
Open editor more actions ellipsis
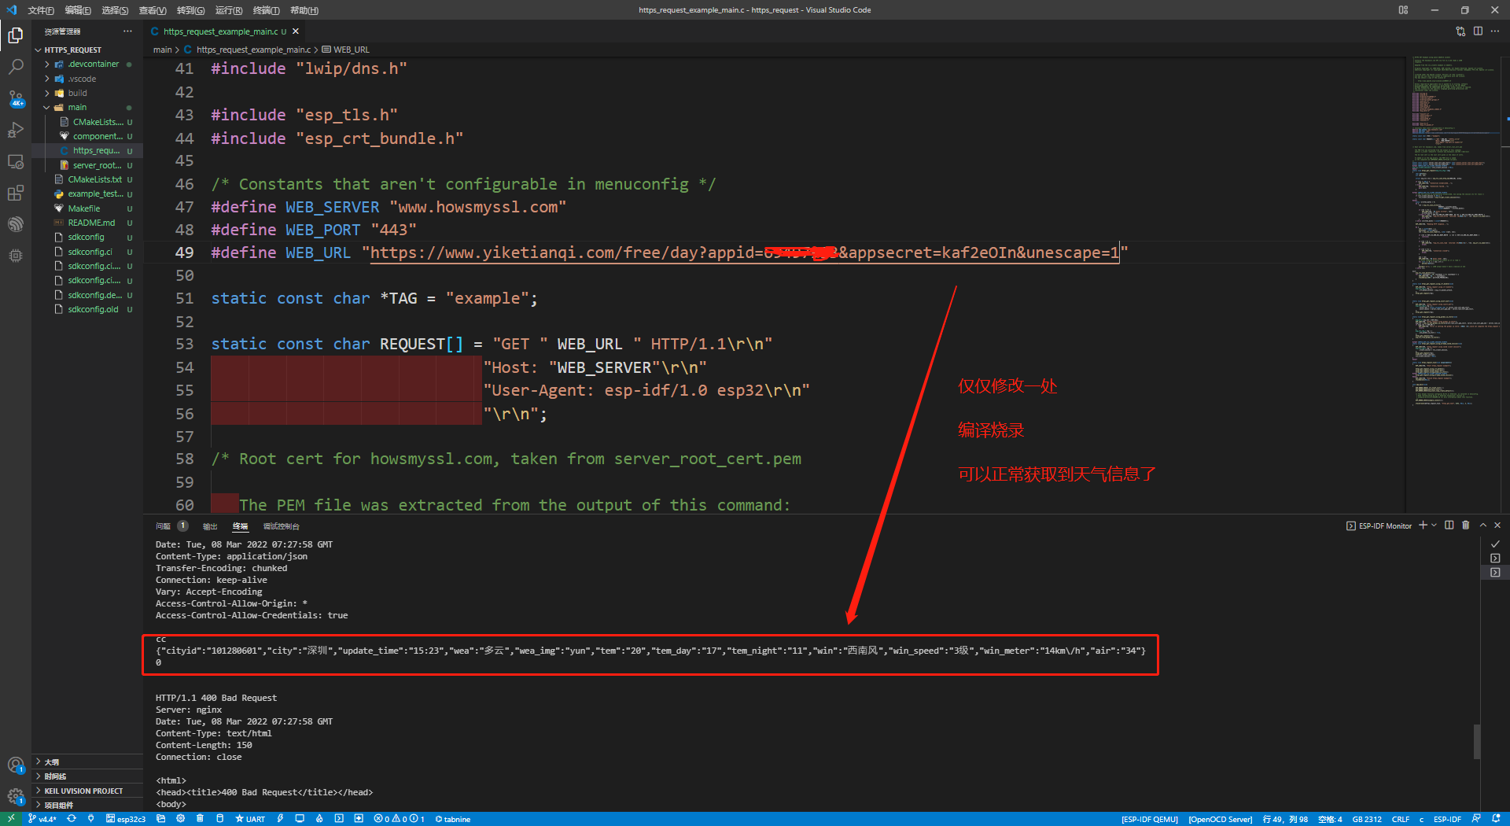1495,31
